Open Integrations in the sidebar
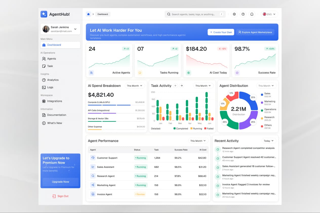 (x=61, y=101)
